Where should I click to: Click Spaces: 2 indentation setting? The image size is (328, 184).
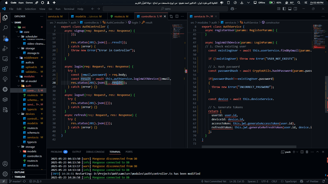[253, 181]
